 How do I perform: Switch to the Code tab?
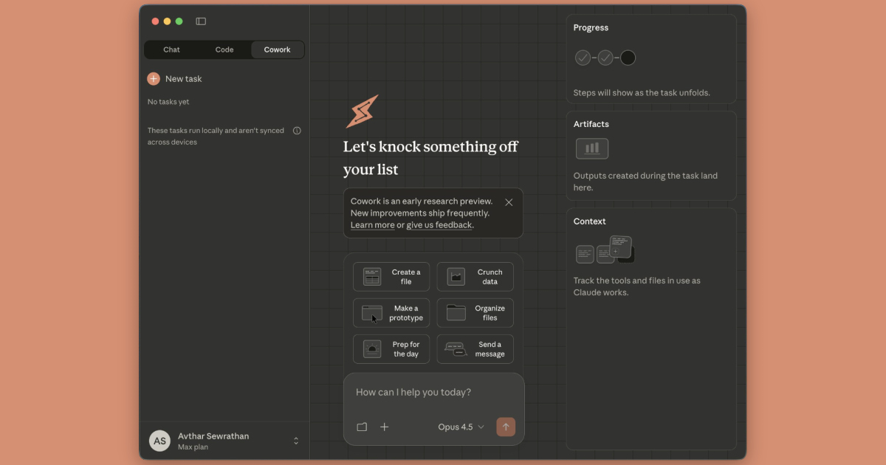pos(224,49)
